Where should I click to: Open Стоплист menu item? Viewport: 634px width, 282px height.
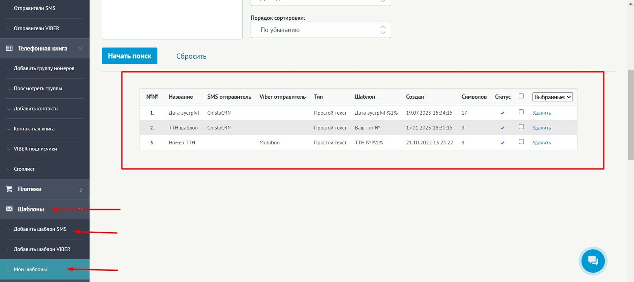[24, 169]
